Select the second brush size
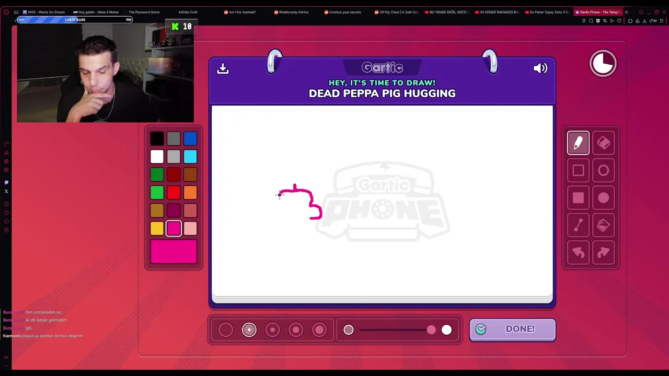Viewport: 669px width, 376px height. [249, 330]
